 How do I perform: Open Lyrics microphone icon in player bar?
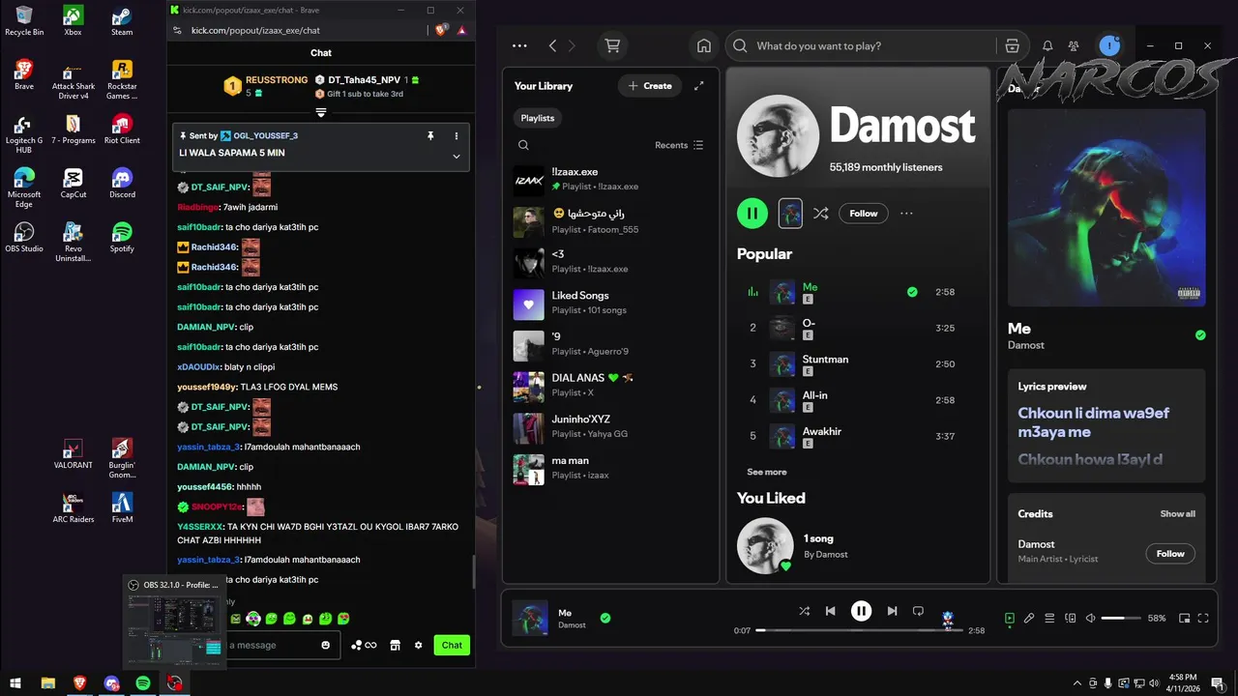point(1029,618)
